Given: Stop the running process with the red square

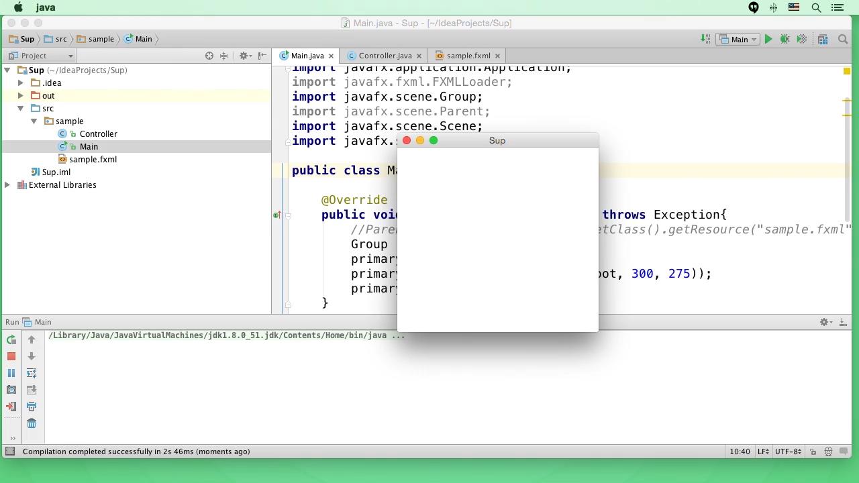Looking at the screenshot, I should point(11,356).
